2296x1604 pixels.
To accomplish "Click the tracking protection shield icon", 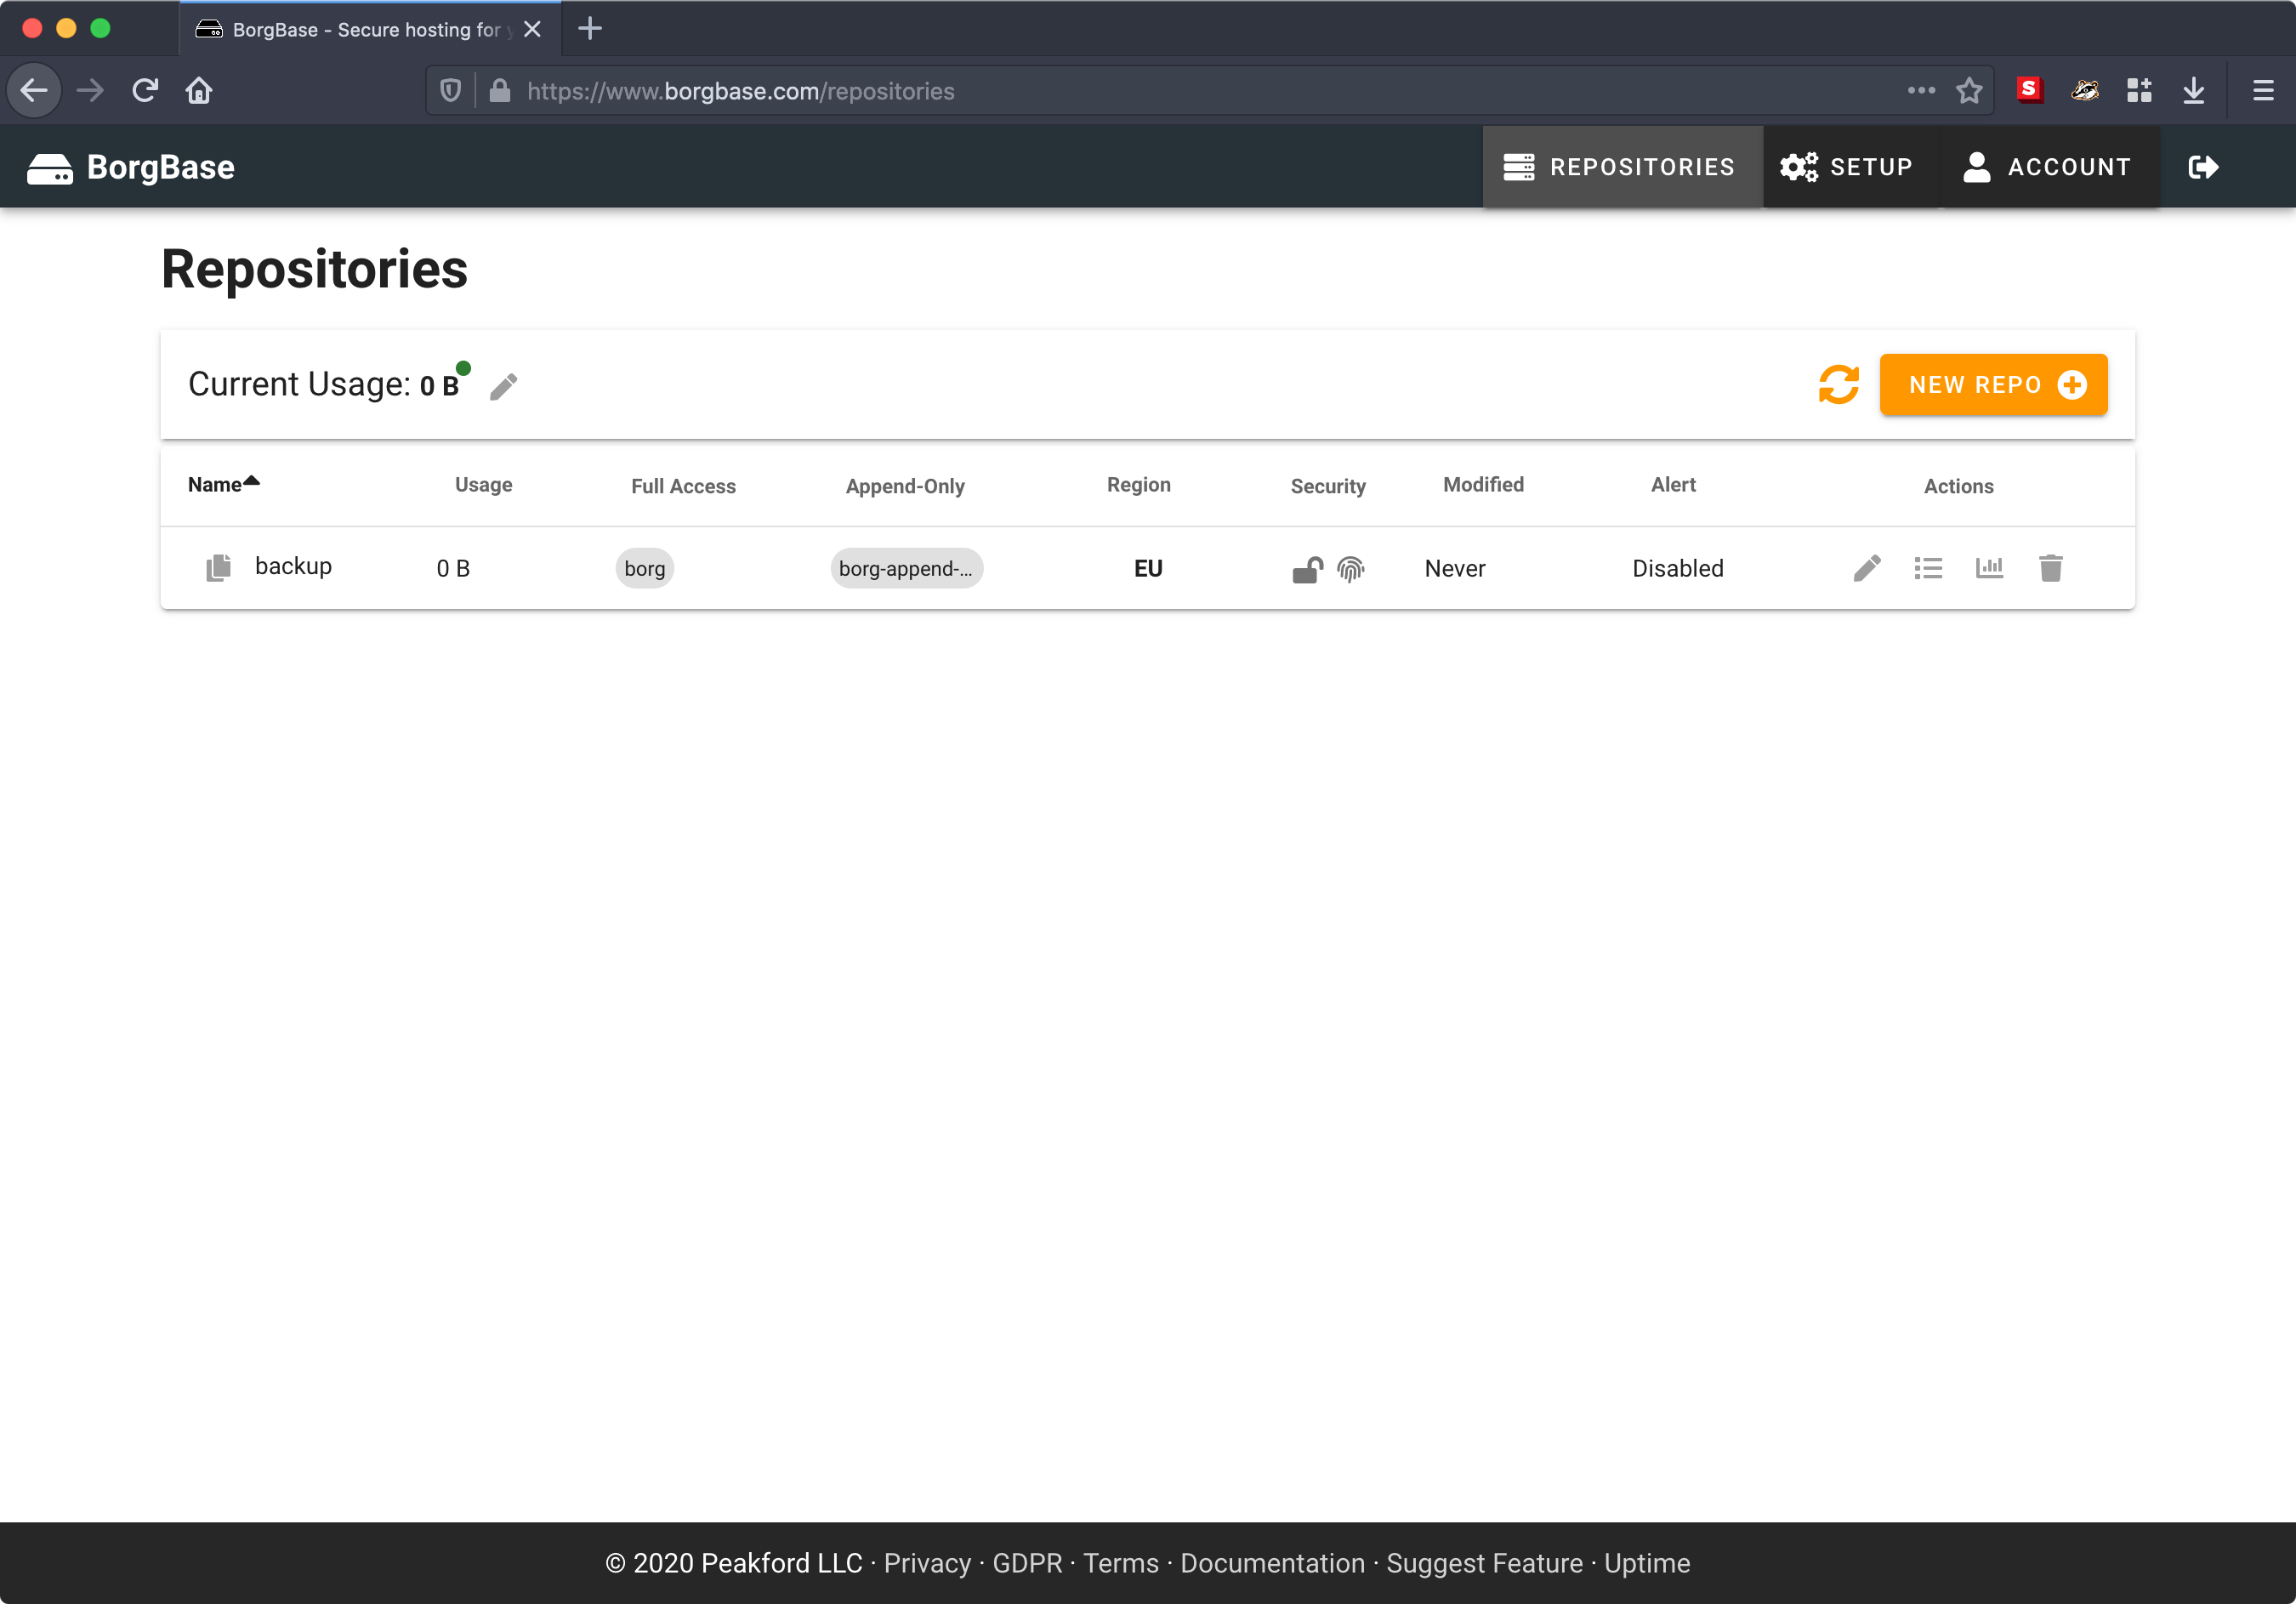I will (451, 91).
